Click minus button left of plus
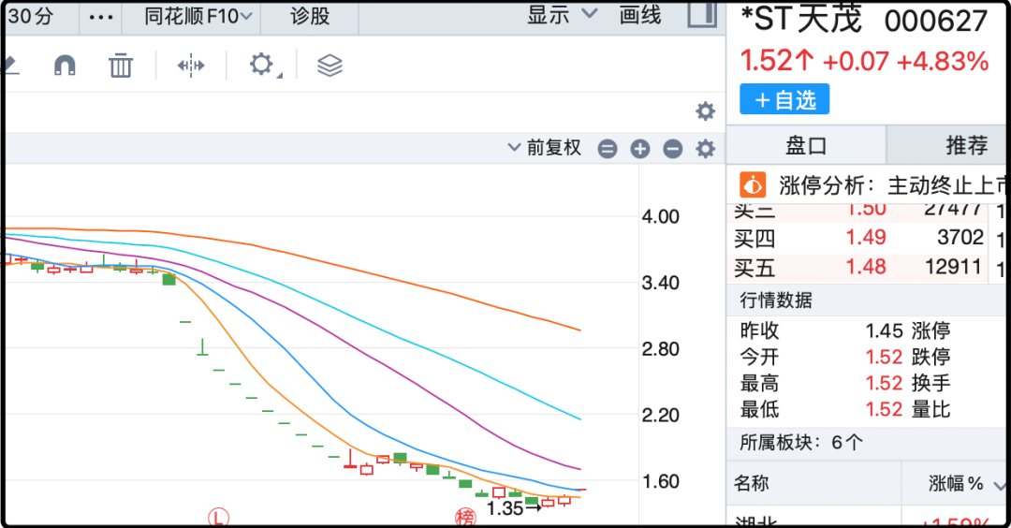 (x=608, y=149)
